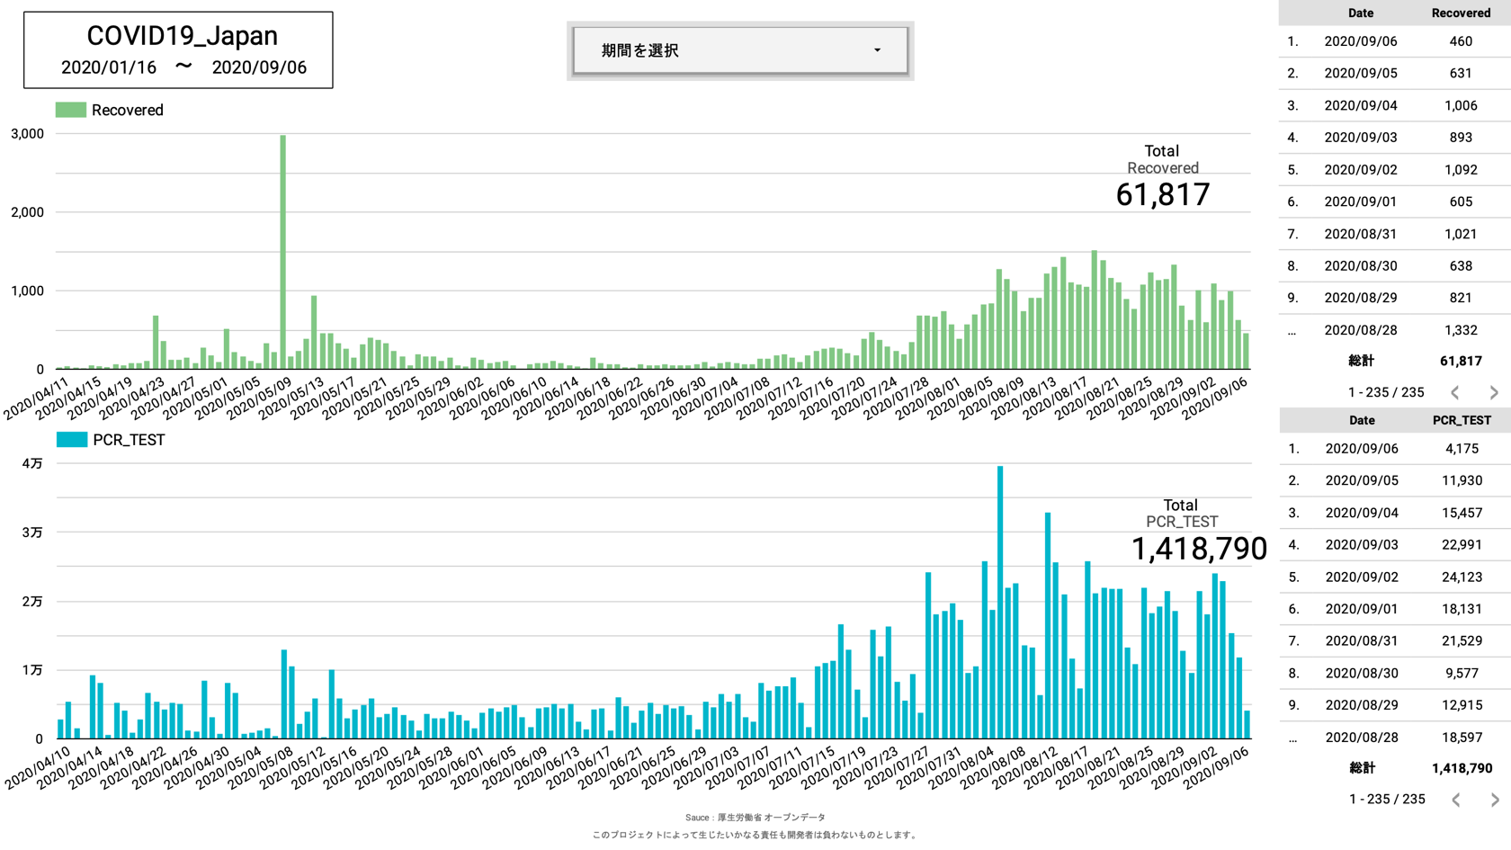Sort Recovered table by Date column header
This screenshot has width=1511, height=850.
tap(1360, 13)
